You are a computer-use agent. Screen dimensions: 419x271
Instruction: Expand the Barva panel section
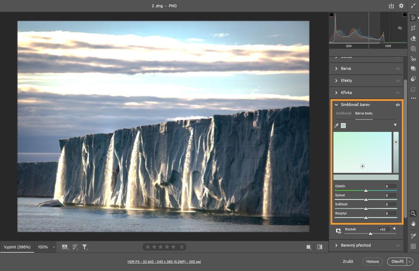coord(346,69)
